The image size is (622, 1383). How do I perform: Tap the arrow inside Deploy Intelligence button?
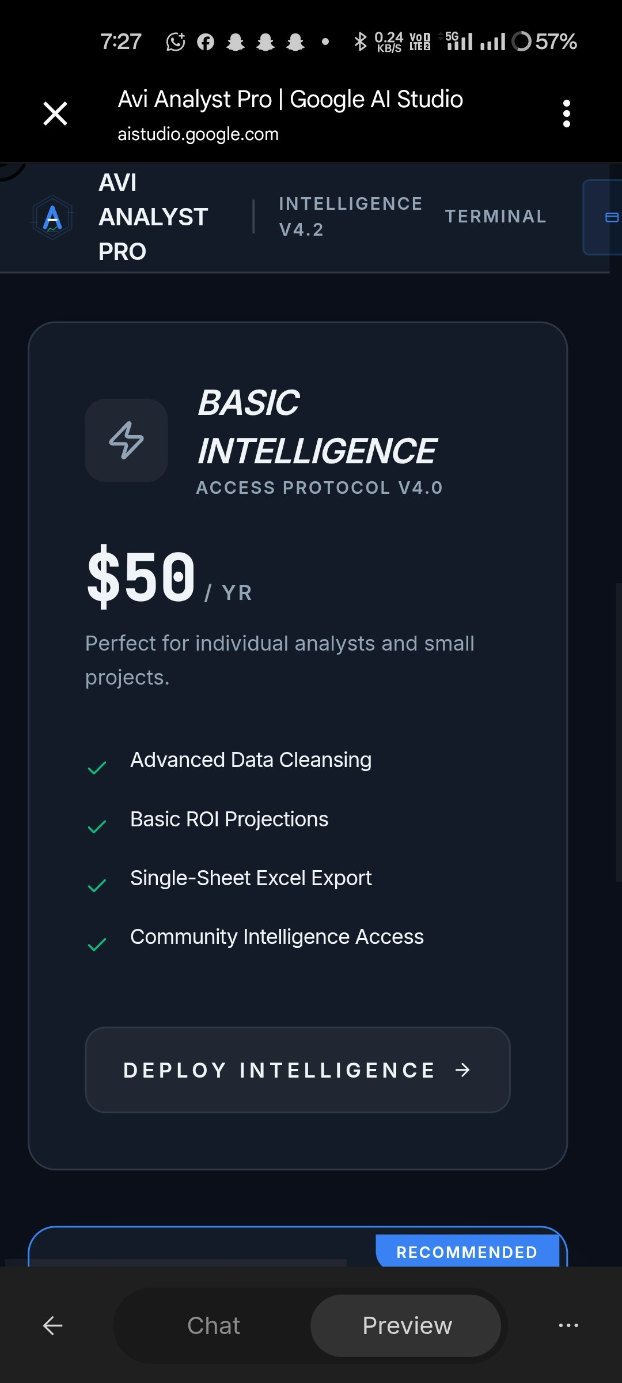point(462,1070)
